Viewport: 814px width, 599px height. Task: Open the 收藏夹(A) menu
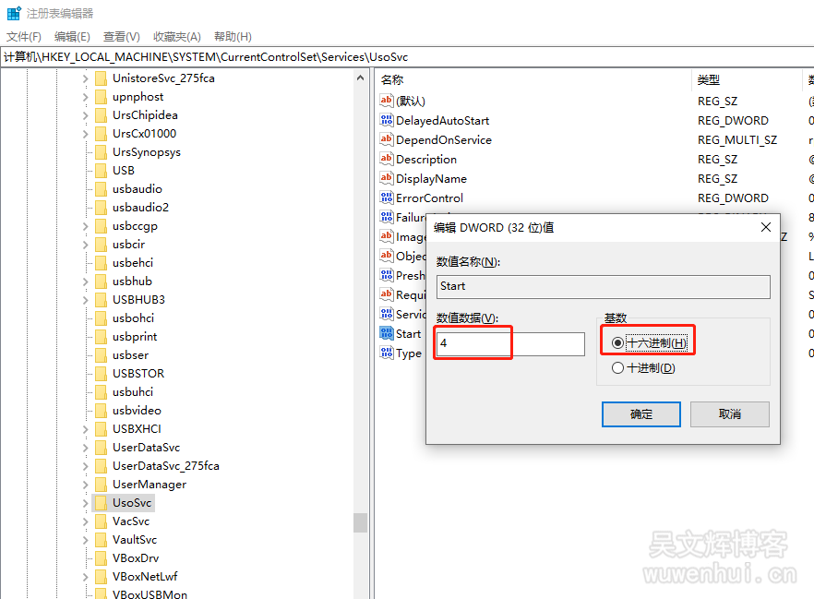point(176,37)
